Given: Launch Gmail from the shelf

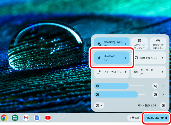Looking at the screenshot, I should click(26, 118).
